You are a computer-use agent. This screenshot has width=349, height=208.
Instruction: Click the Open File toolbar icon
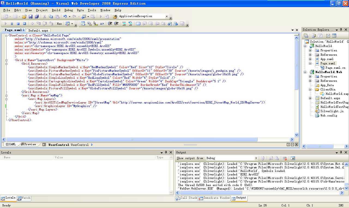pos(24,17)
